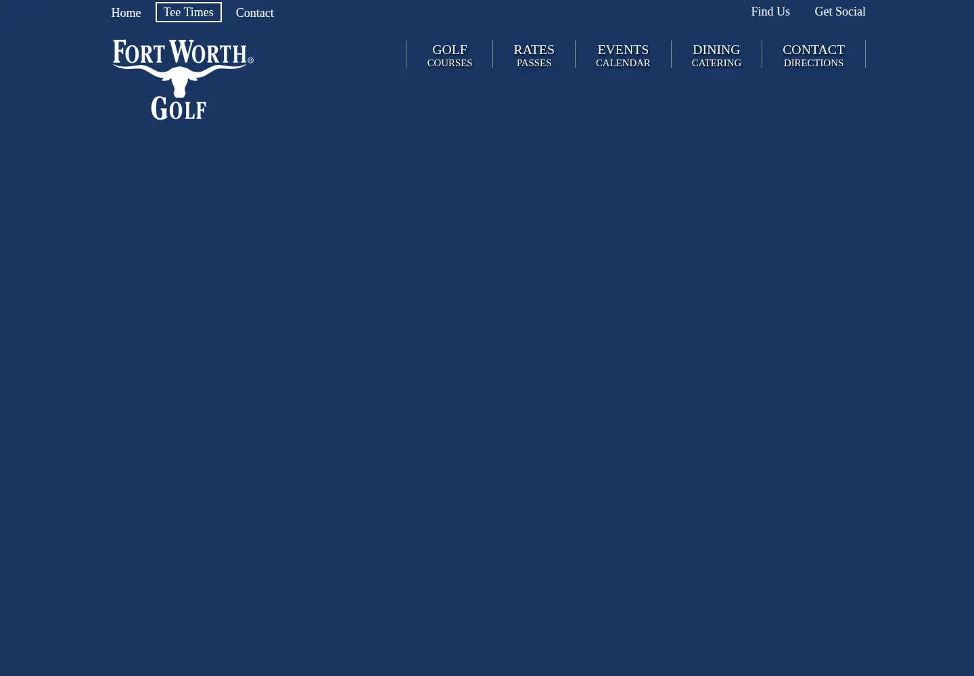The width and height of the screenshot is (974, 676).
Task: Select the Rates Passes menu
Action: tap(534, 55)
